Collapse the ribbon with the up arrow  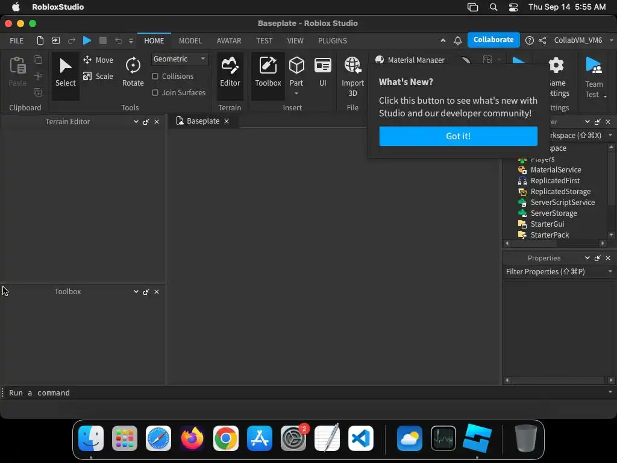pyautogui.click(x=443, y=40)
